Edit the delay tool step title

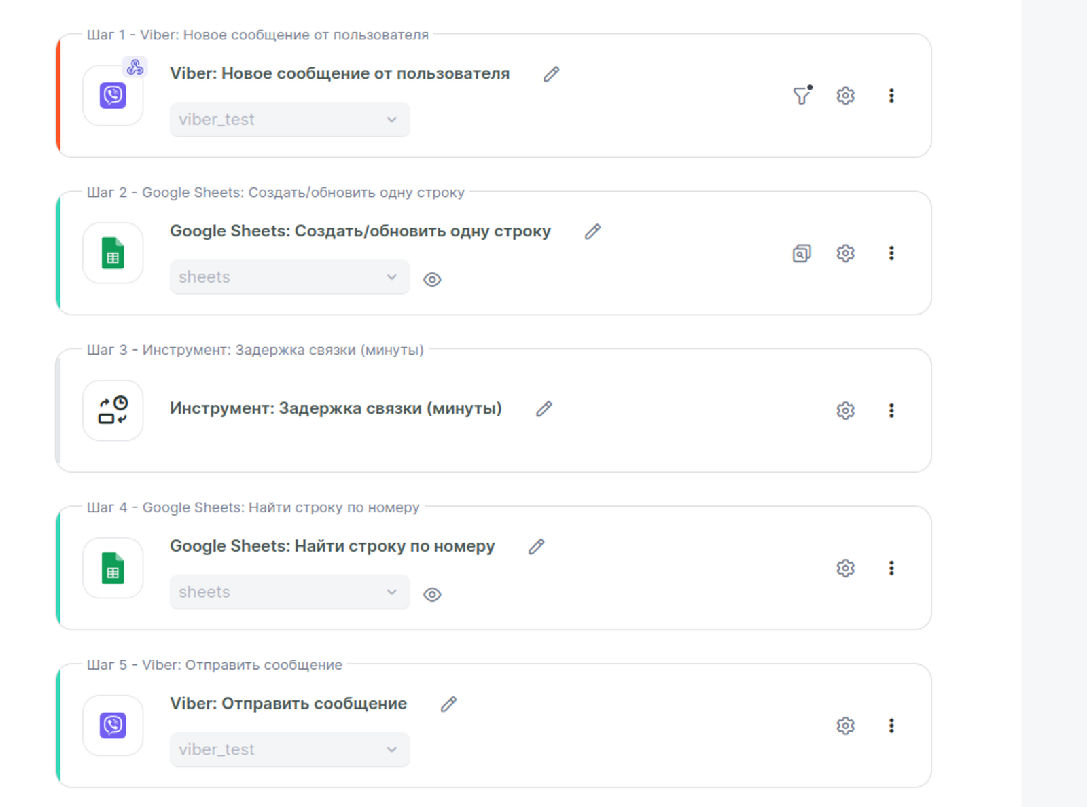543,409
